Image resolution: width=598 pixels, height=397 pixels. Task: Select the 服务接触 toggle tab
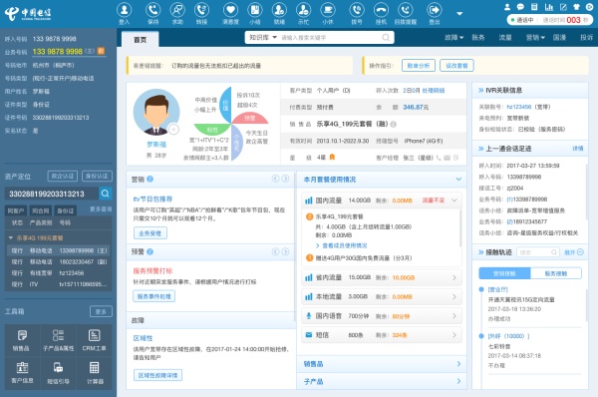tap(556, 273)
